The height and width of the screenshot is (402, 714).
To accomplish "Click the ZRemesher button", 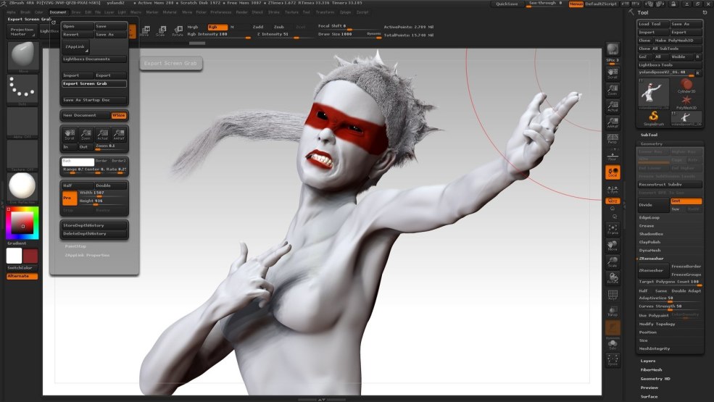I will pyautogui.click(x=652, y=270).
